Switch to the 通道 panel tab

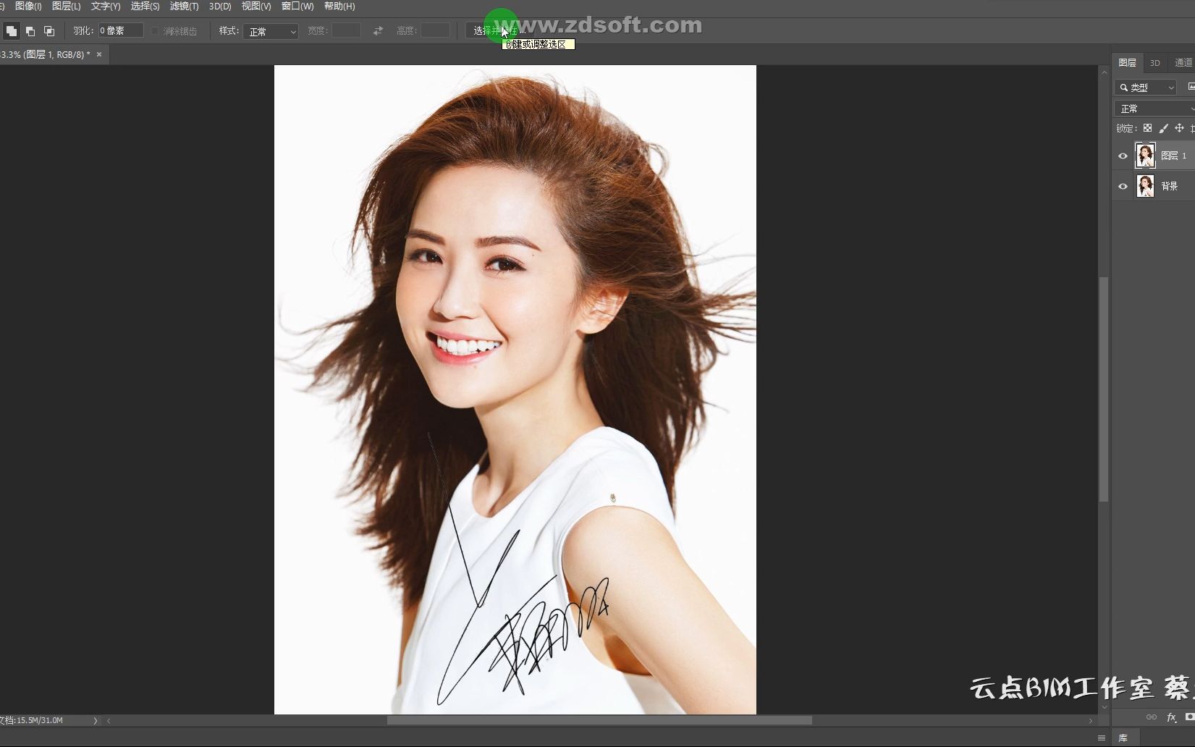[x=1185, y=62]
